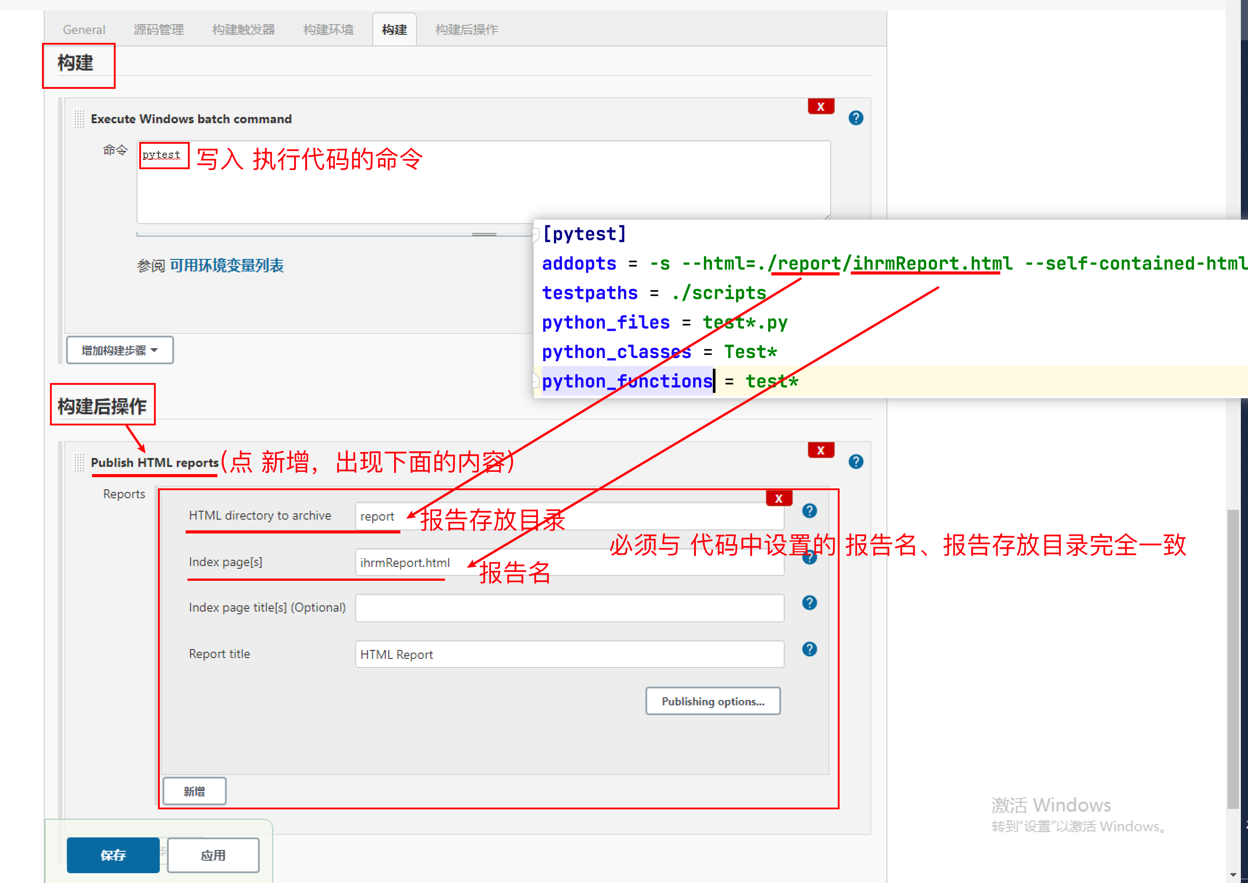Open the 源码管理 tab
The height and width of the screenshot is (883, 1248).
click(159, 29)
